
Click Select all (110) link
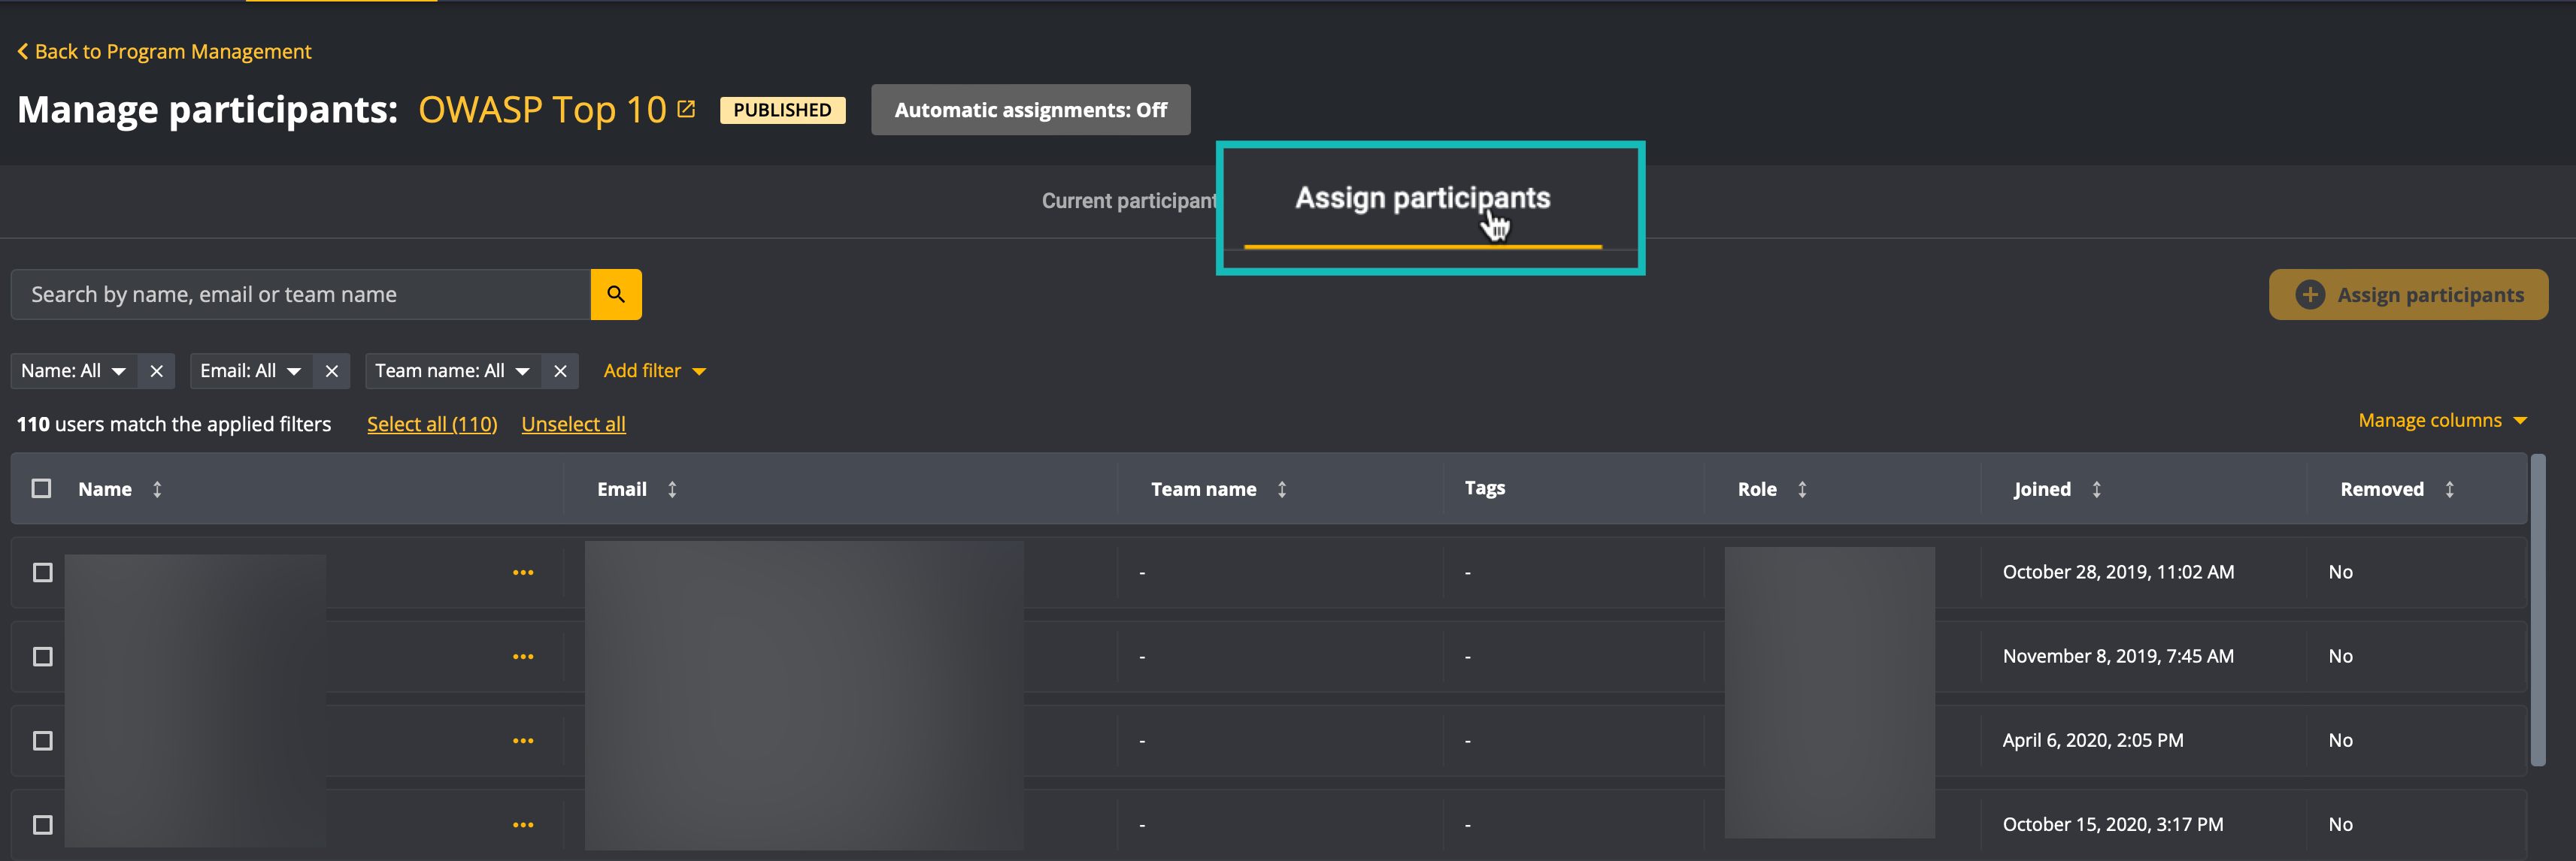(432, 424)
